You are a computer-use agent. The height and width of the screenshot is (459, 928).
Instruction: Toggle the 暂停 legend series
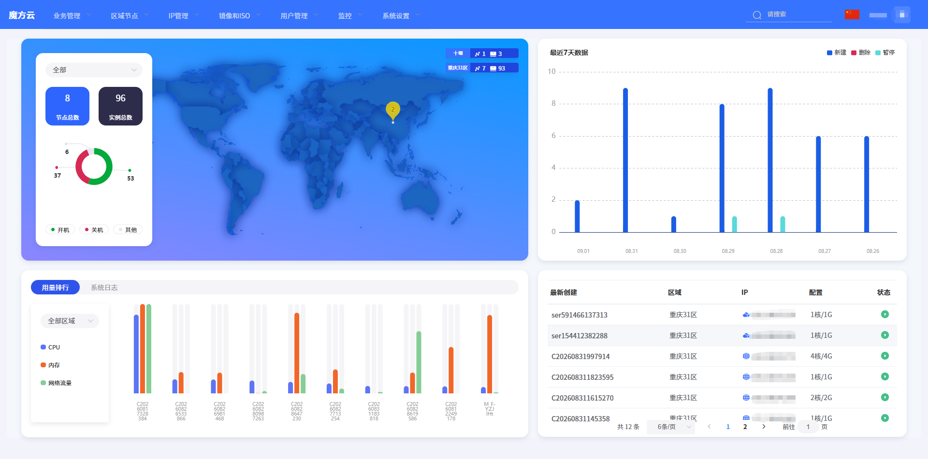(x=885, y=53)
